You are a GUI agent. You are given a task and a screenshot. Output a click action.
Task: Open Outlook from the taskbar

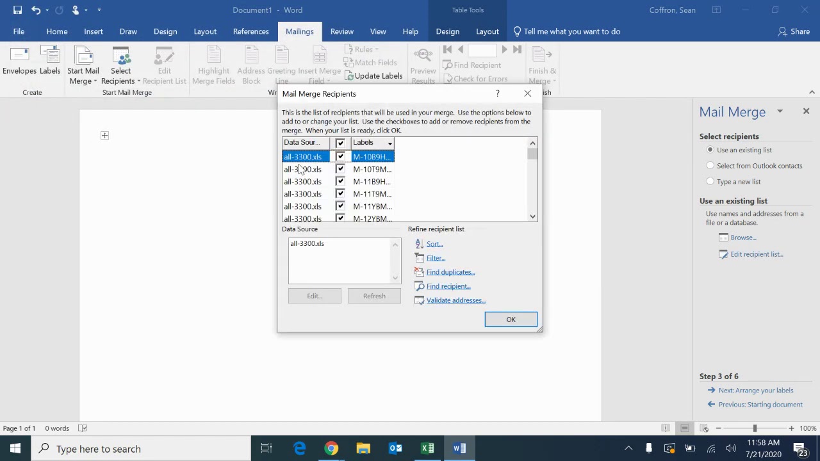point(395,449)
